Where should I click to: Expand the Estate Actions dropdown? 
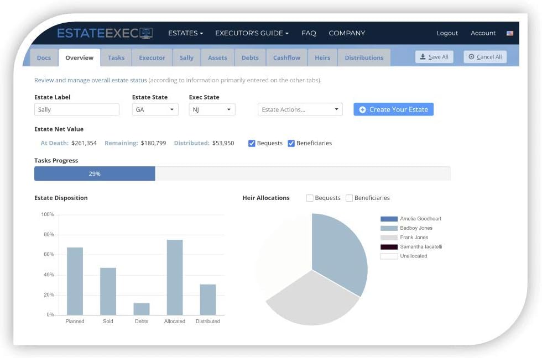[x=300, y=109]
